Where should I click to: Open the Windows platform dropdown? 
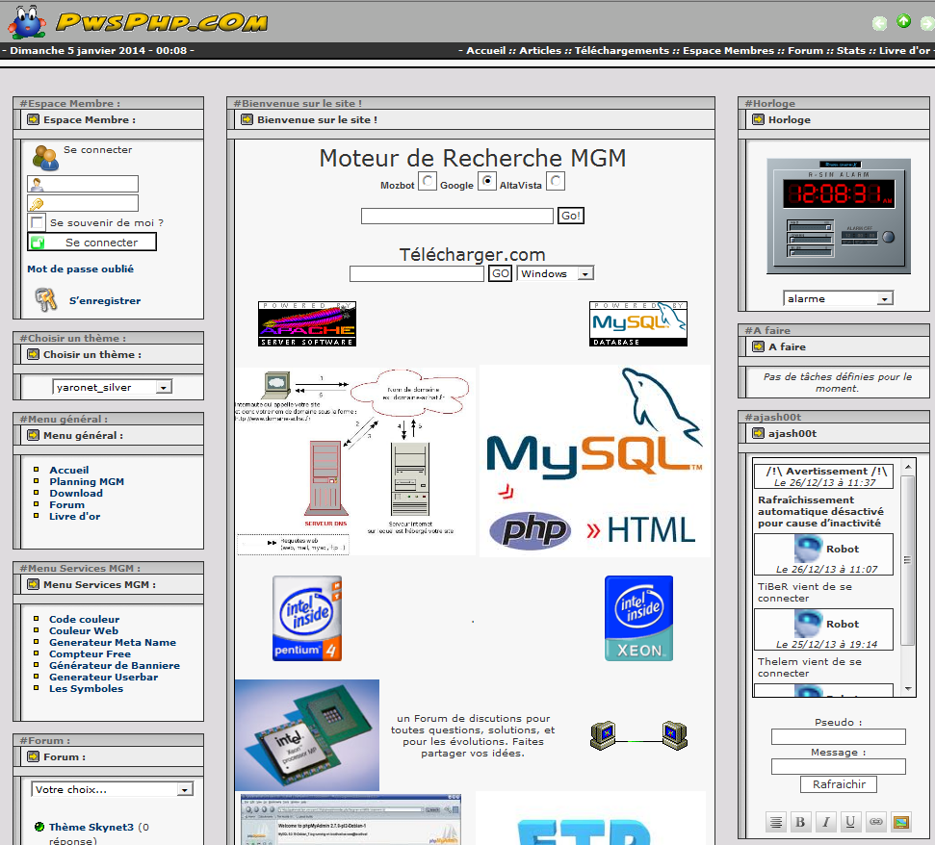(x=556, y=273)
